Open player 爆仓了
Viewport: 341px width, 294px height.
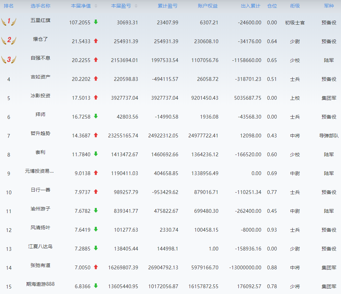click(40, 39)
